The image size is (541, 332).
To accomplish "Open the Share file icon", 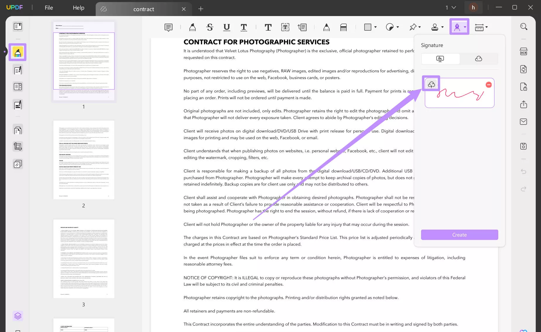I will coord(524,104).
